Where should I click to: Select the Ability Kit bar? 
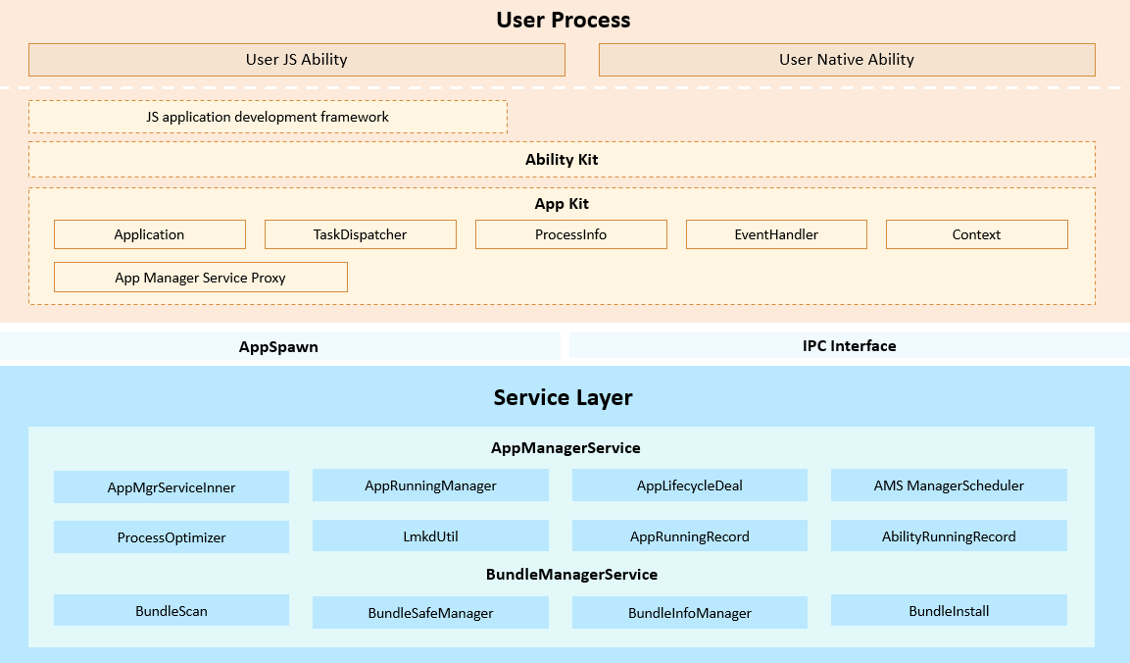click(x=562, y=160)
